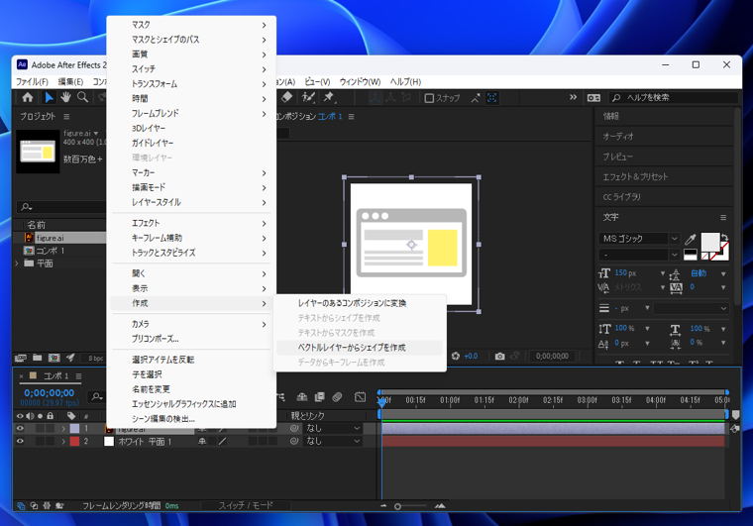The width and height of the screenshot is (753, 526).
Task: Click the leftmost blue icon in timeline footer
Action: tap(21, 506)
